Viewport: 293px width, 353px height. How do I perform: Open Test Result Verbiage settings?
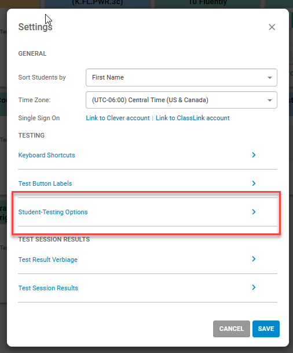tap(48, 260)
